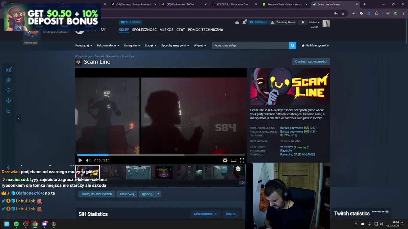Expand the Więcej dropdown
This screenshot has width=408, height=229.
(x=200, y=45)
